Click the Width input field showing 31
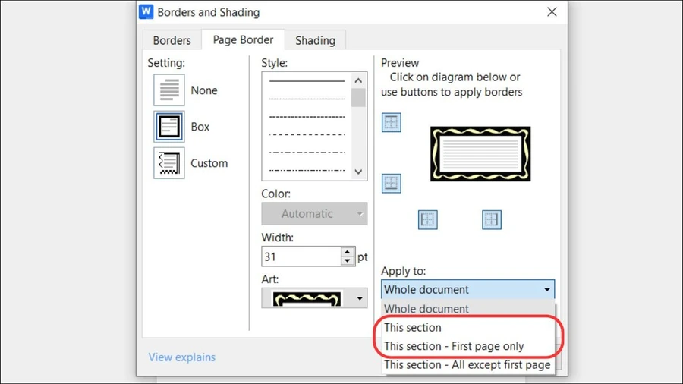This screenshot has height=384, width=683. point(301,257)
